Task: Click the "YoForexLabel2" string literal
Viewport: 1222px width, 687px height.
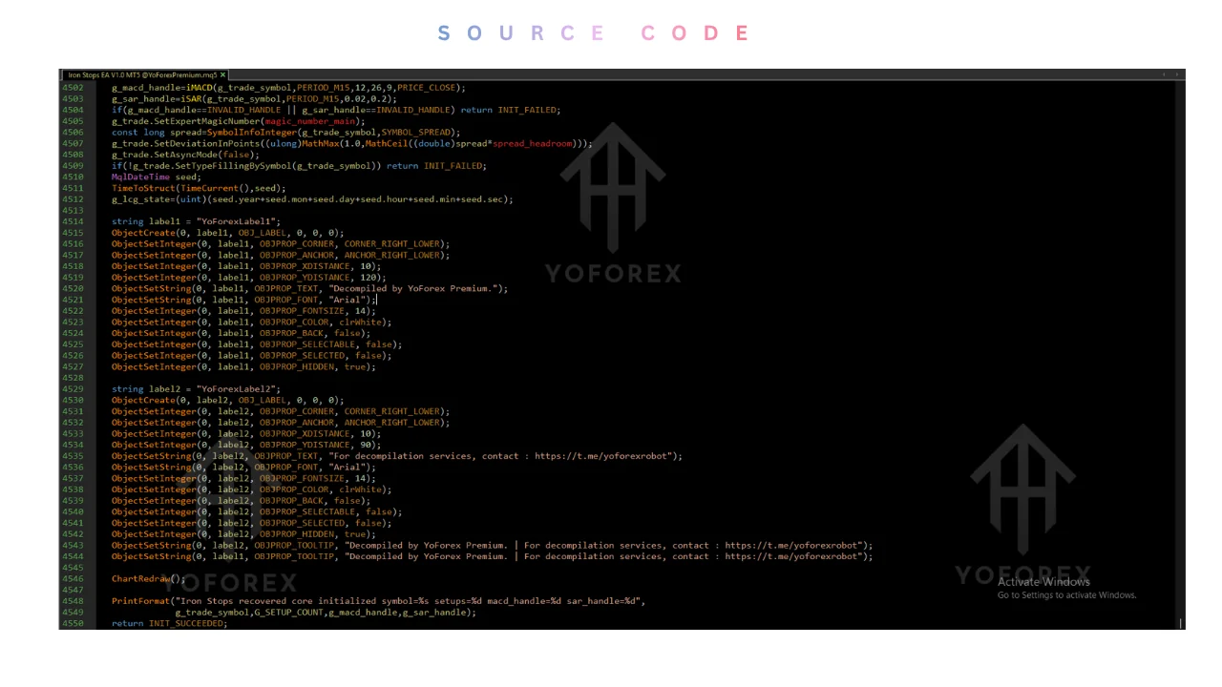Action: pos(236,389)
